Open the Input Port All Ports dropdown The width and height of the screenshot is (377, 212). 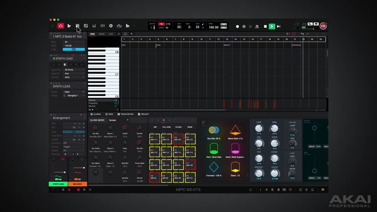click(74, 69)
